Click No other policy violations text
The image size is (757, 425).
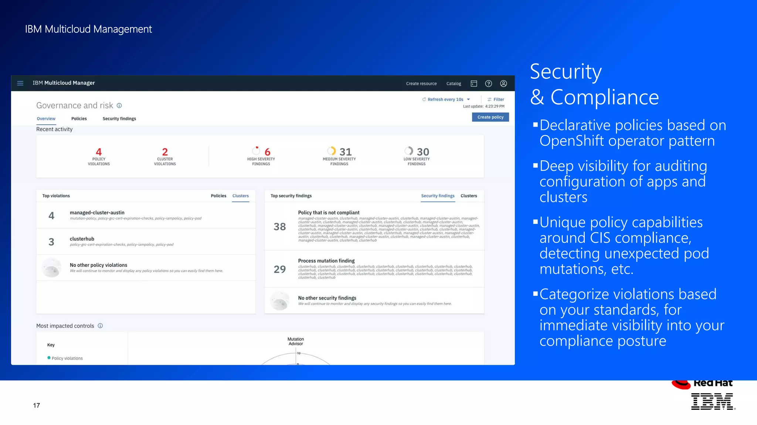tap(98, 265)
